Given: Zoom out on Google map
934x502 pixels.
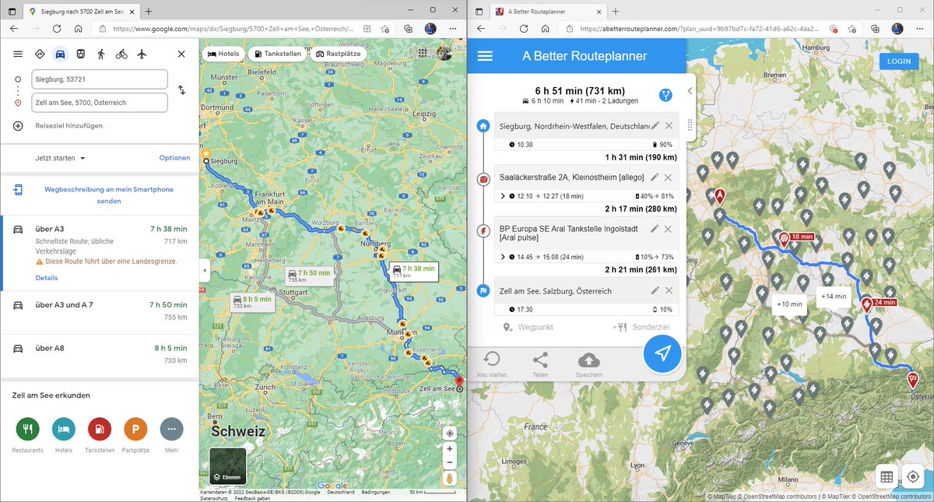Looking at the screenshot, I should (449, 462).
